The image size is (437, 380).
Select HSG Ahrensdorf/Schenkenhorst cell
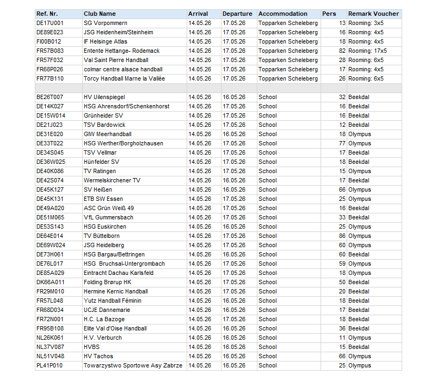point(134,106)
